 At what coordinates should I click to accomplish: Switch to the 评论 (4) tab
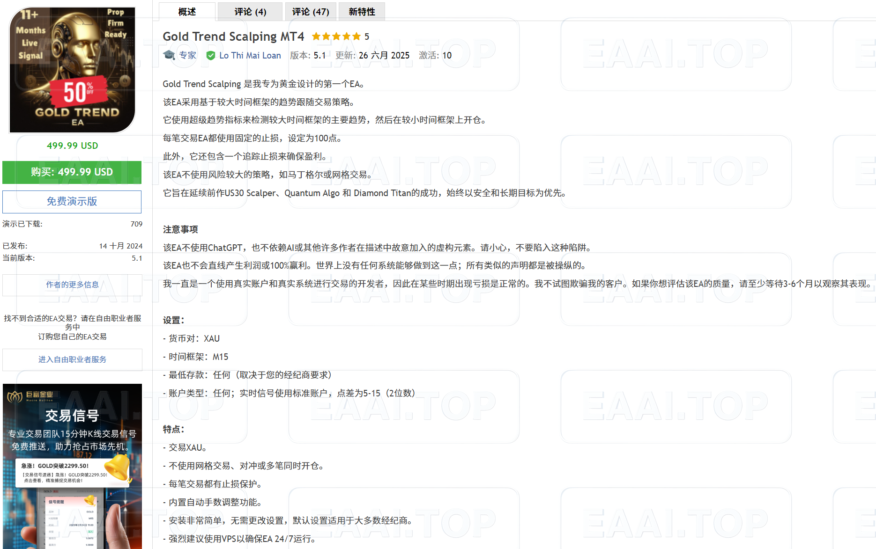pyautogui.click(x=250, y=12)
